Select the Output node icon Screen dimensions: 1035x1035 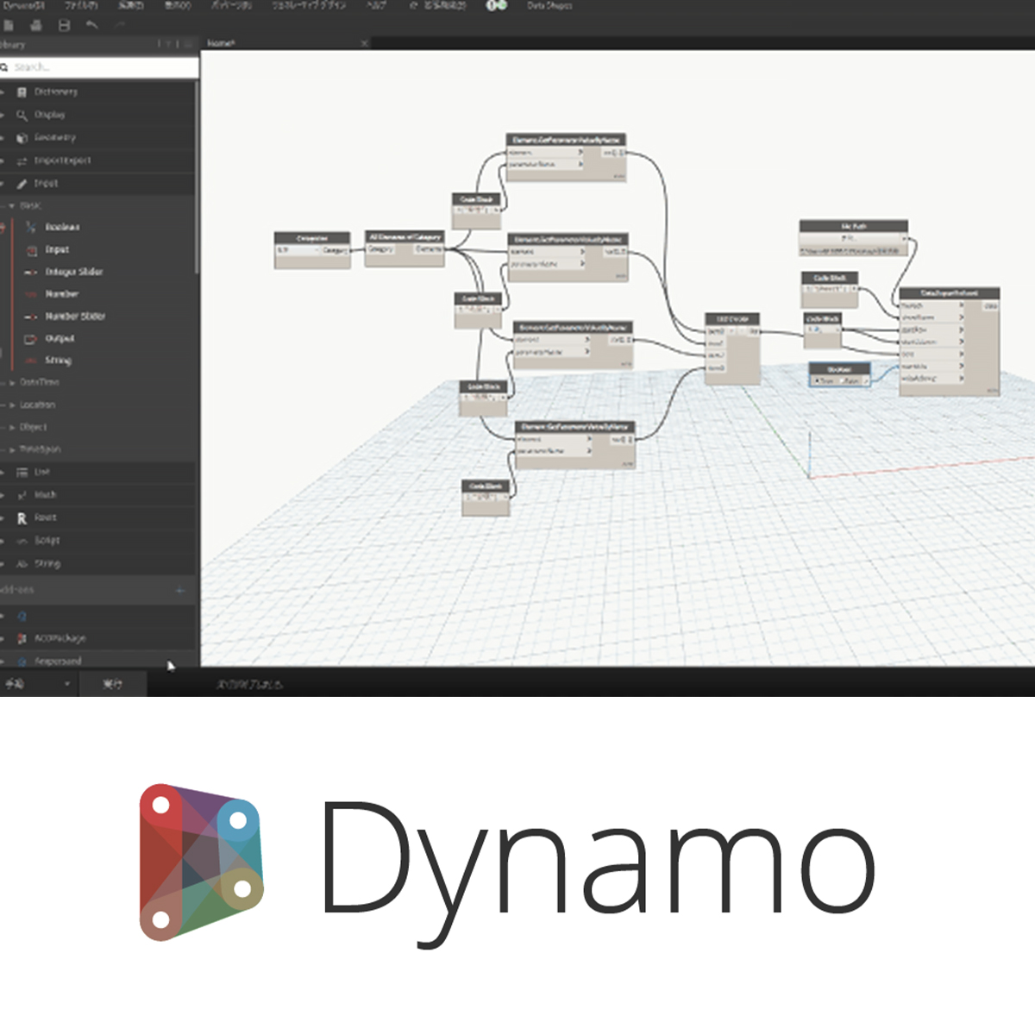[x=31, y=339]
